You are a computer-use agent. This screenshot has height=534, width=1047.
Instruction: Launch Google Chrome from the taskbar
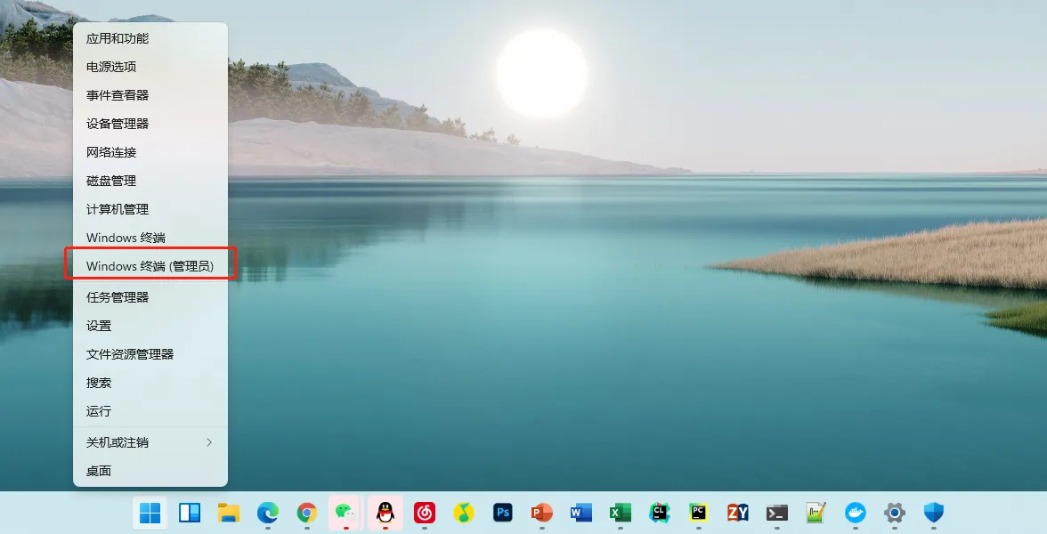coord(307,513)
